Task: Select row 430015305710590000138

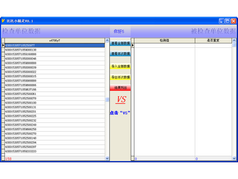Action: (55, 50)
